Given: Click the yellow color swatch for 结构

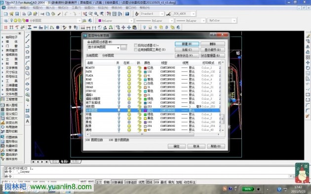Looking at the screenshot, I should coord(145,118).
